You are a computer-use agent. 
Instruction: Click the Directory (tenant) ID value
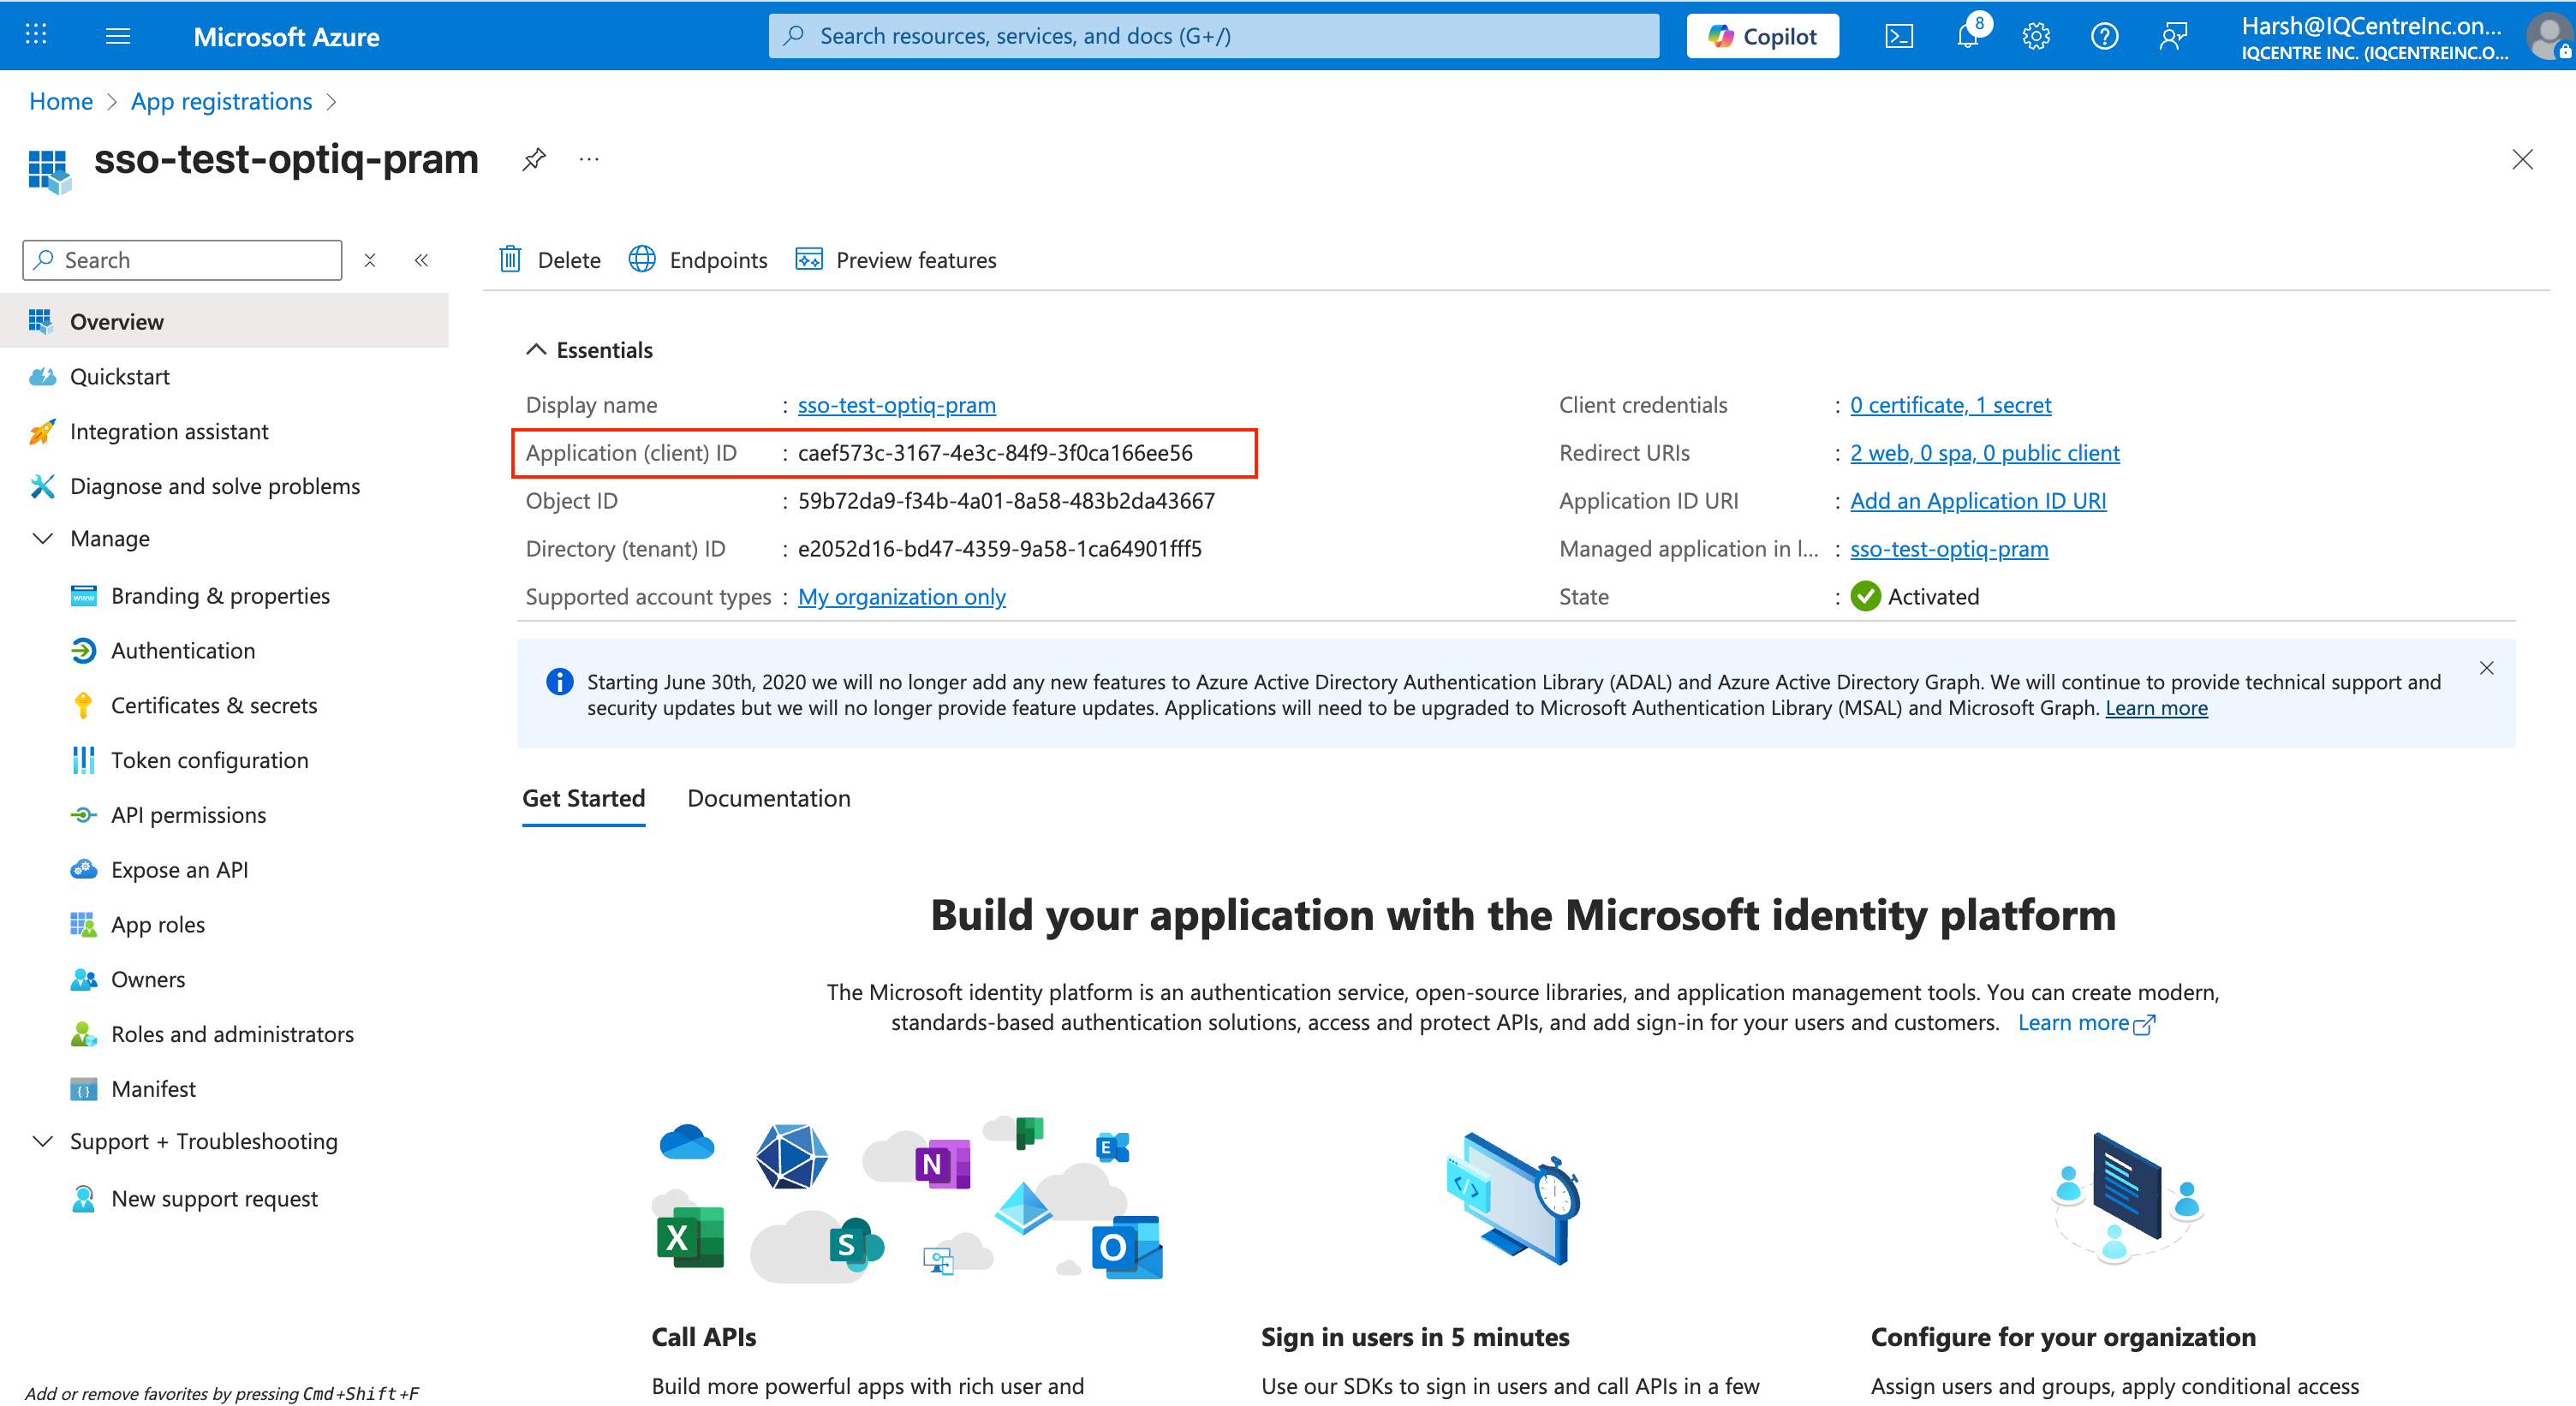coord(999,549)
